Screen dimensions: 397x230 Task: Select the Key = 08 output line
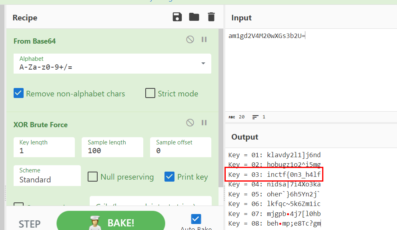pyautogui.click(x=275, y=224)
